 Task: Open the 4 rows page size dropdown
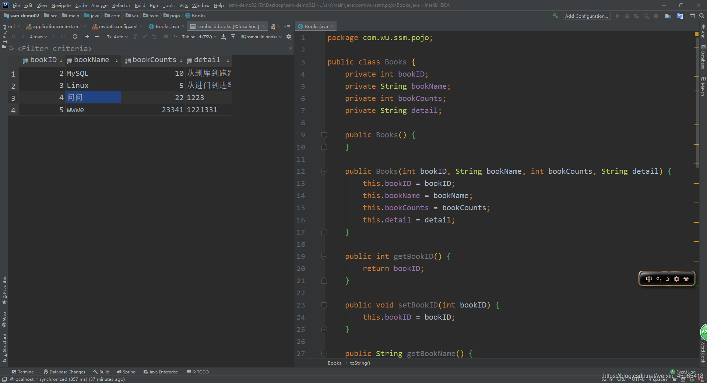tap(38, 36)
